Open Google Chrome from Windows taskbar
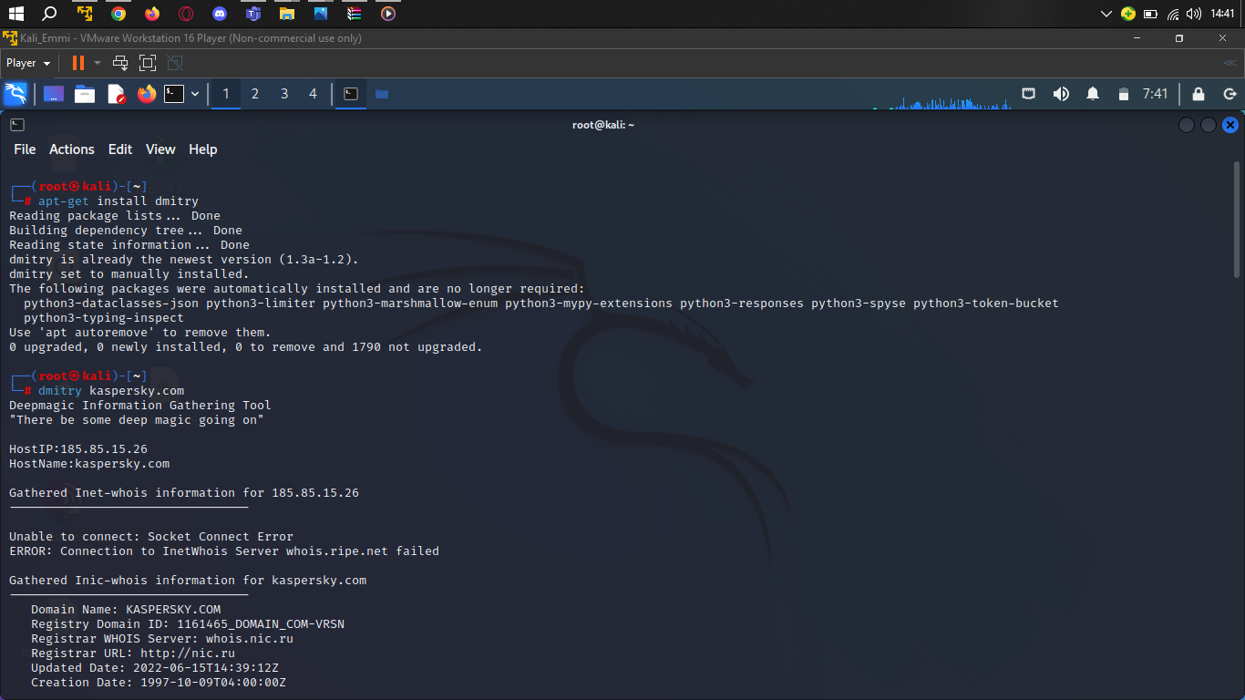1245x700 pixels. (118, 14)
